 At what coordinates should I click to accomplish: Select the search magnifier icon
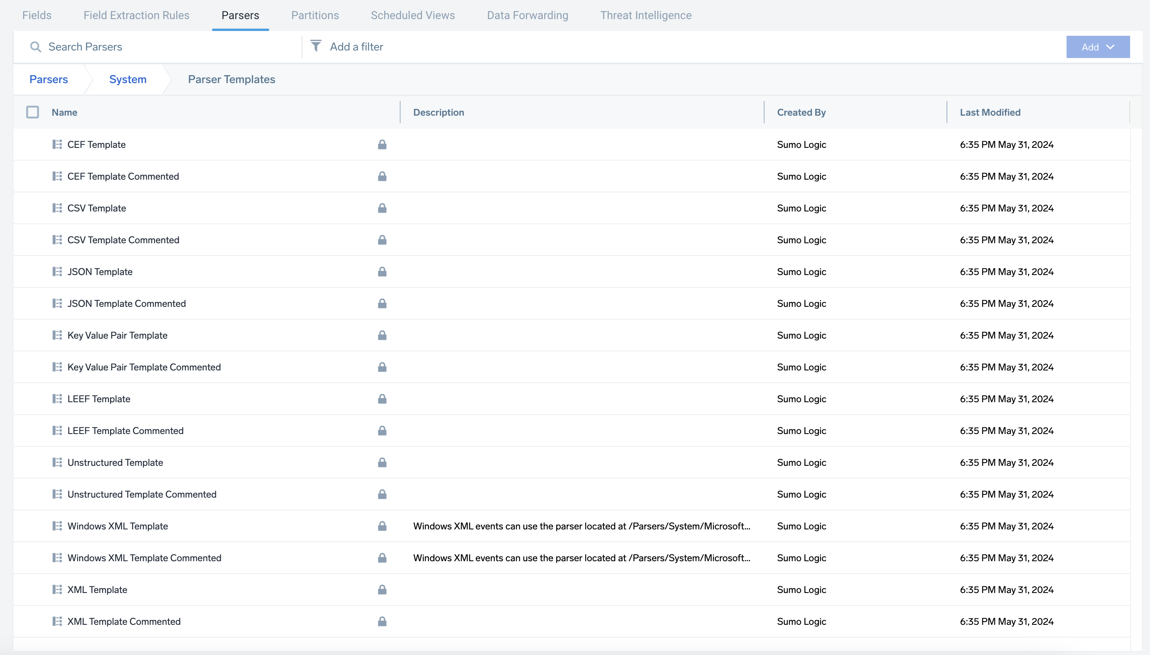(35, 47)
